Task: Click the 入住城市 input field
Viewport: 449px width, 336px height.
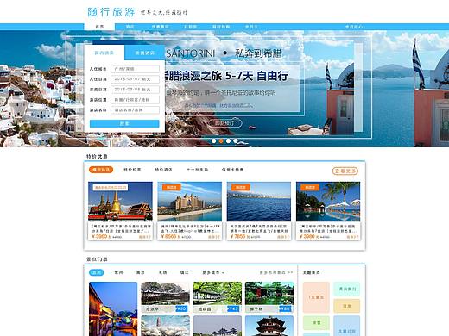Action: point(135,69)
